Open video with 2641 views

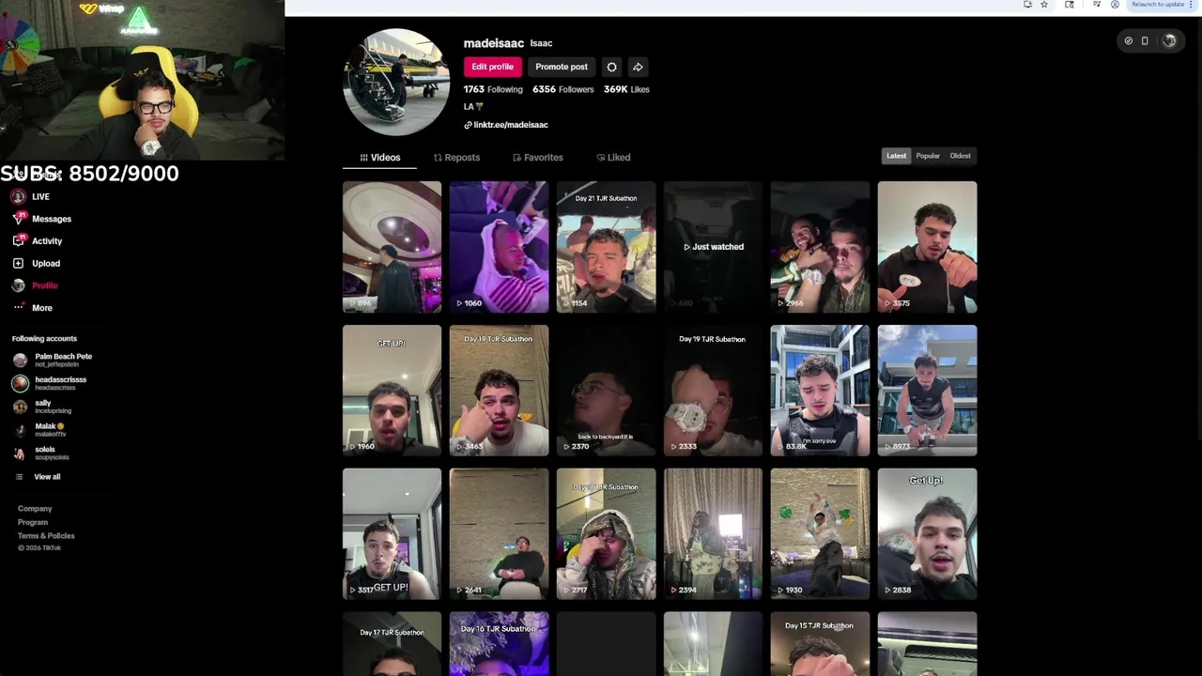click(499, 534)
